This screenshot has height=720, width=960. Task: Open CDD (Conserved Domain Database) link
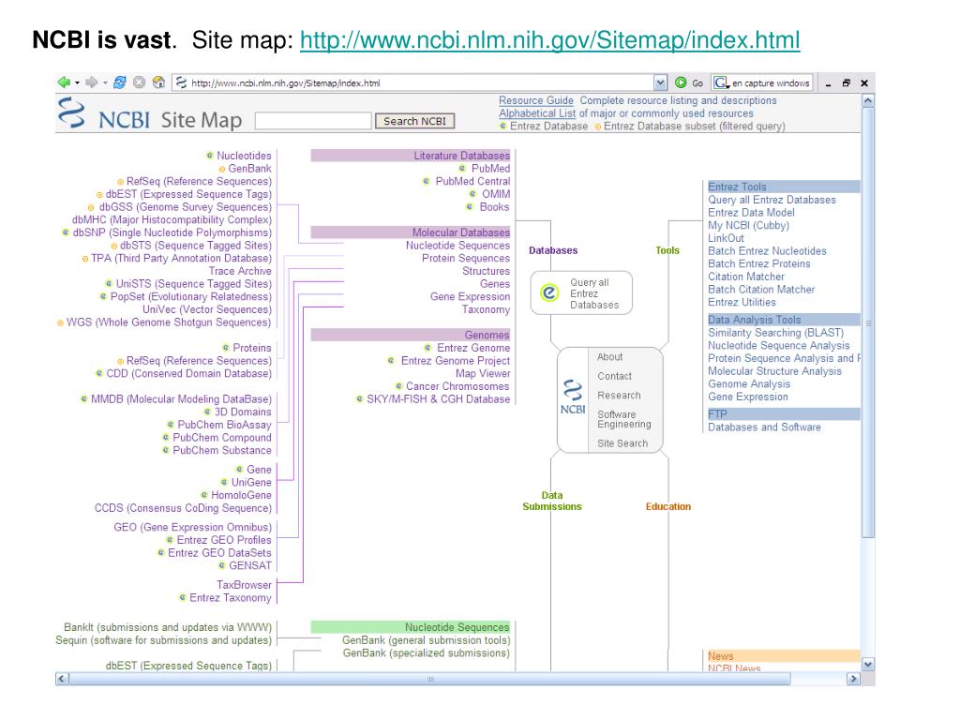click(x=188, y=373)
